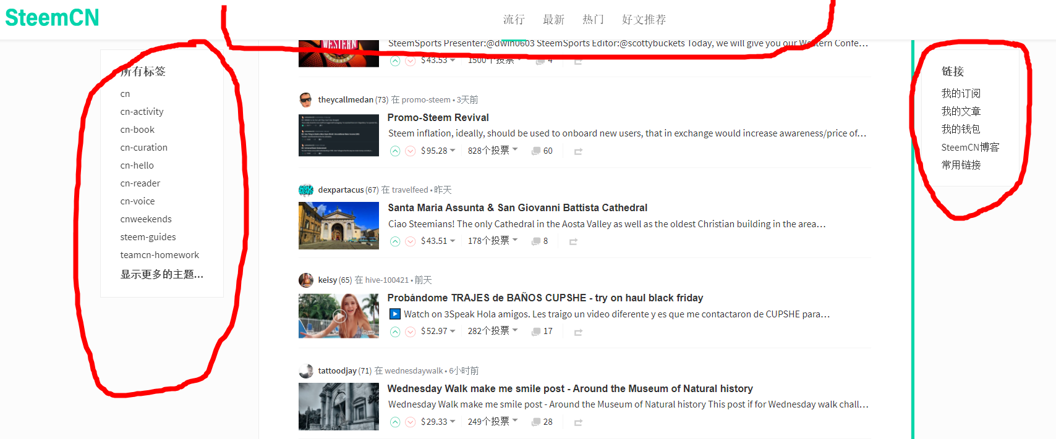Image resolution: width=1056 pixels, height=439 pixels.
Task: Select the cnweekends tag
Action: pos(146,219)
